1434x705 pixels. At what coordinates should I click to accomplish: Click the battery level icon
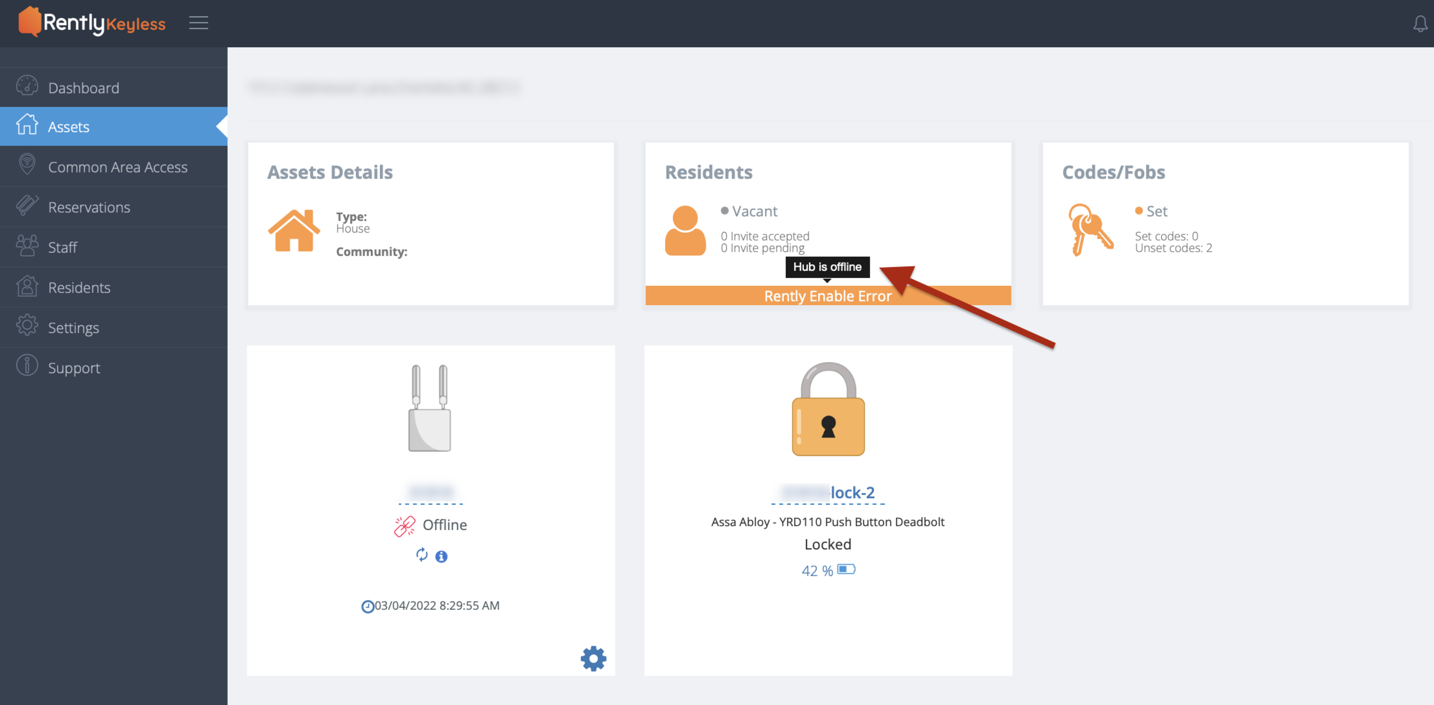click(x=846, y=569)
